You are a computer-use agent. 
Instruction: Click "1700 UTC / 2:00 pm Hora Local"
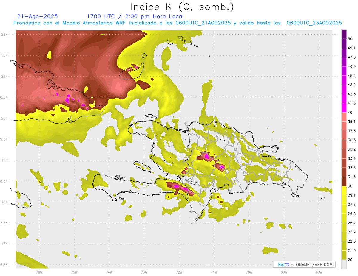(135, 17)
